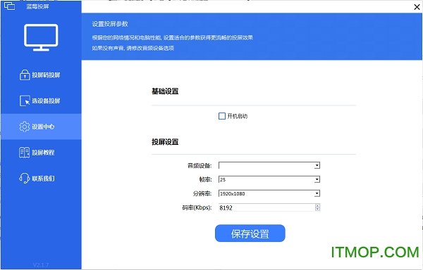Click the 蓝莓投屏 app logo icon

pos(9,6)
